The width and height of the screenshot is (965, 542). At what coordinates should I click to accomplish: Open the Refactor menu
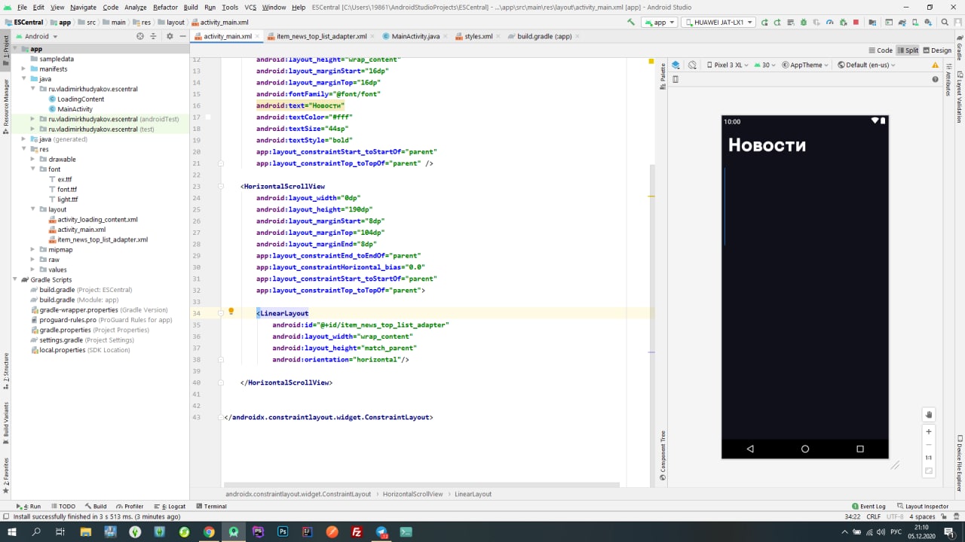[165, 7]
